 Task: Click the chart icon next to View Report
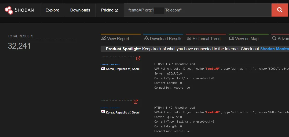point(104,38)
